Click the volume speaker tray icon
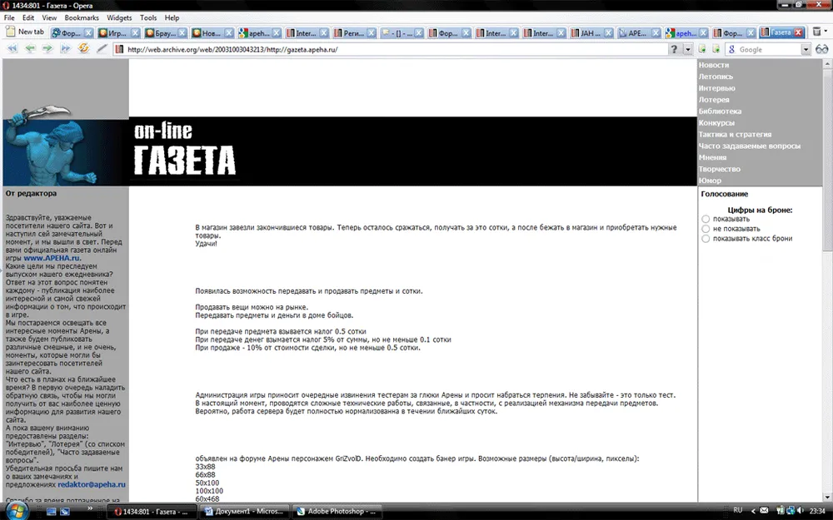The width and height of the screenshot is (833, 520). click(x=800, y=511)
